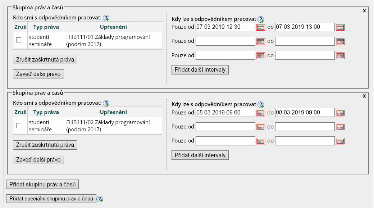Screen dimensions: 374x208
Task: Focus the start field containing 07 03 2019 12 30
Action: [x=225, y=27]
